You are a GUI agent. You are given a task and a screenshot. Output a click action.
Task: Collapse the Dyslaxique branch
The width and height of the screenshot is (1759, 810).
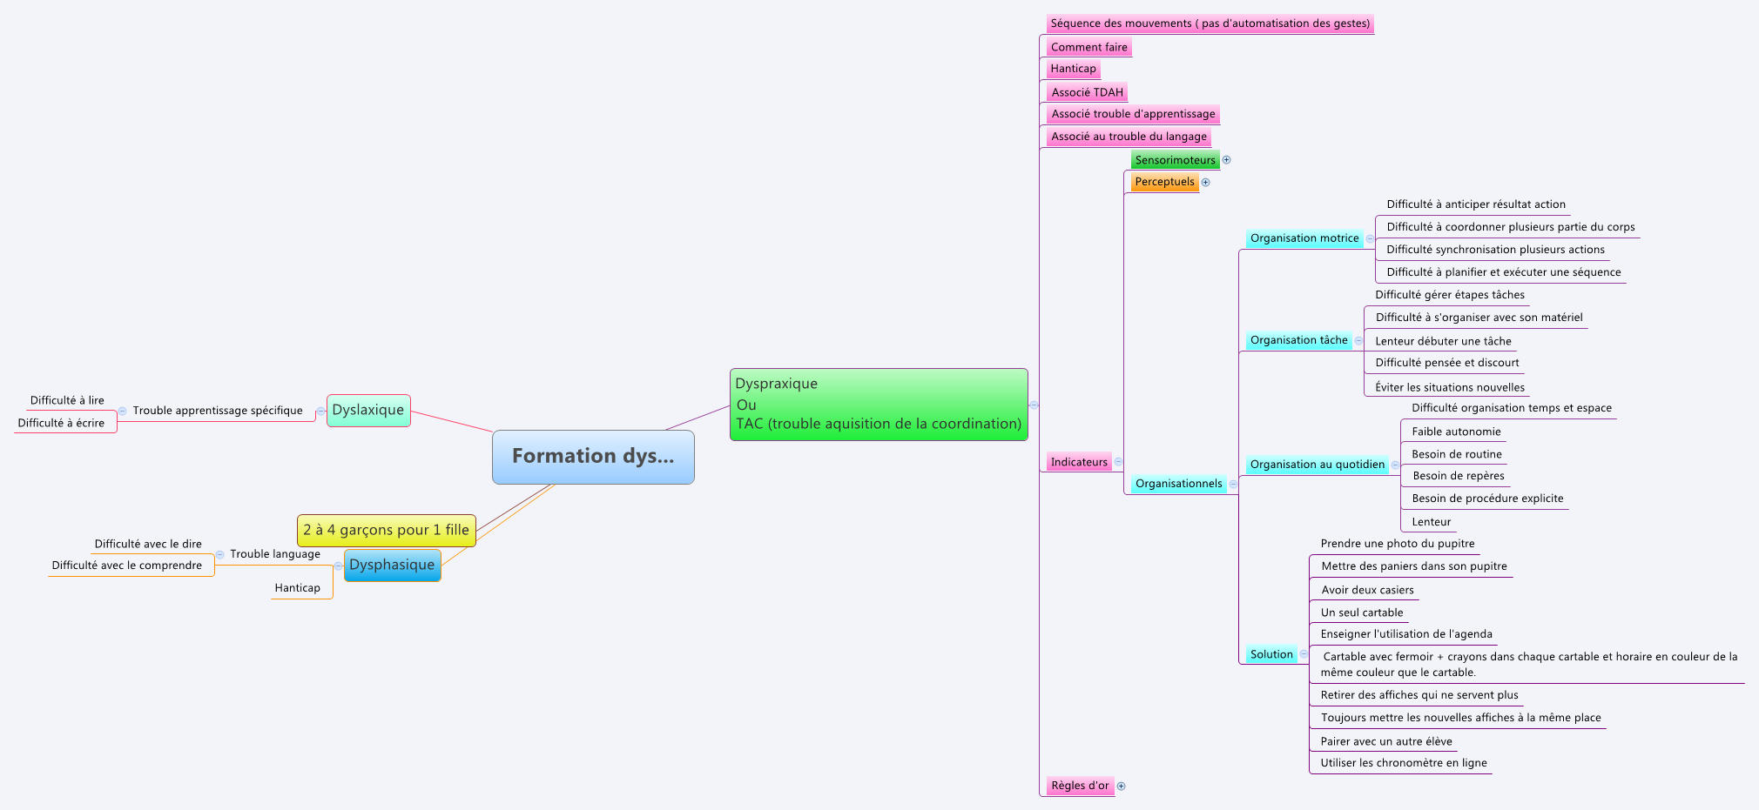coord(319,410)
